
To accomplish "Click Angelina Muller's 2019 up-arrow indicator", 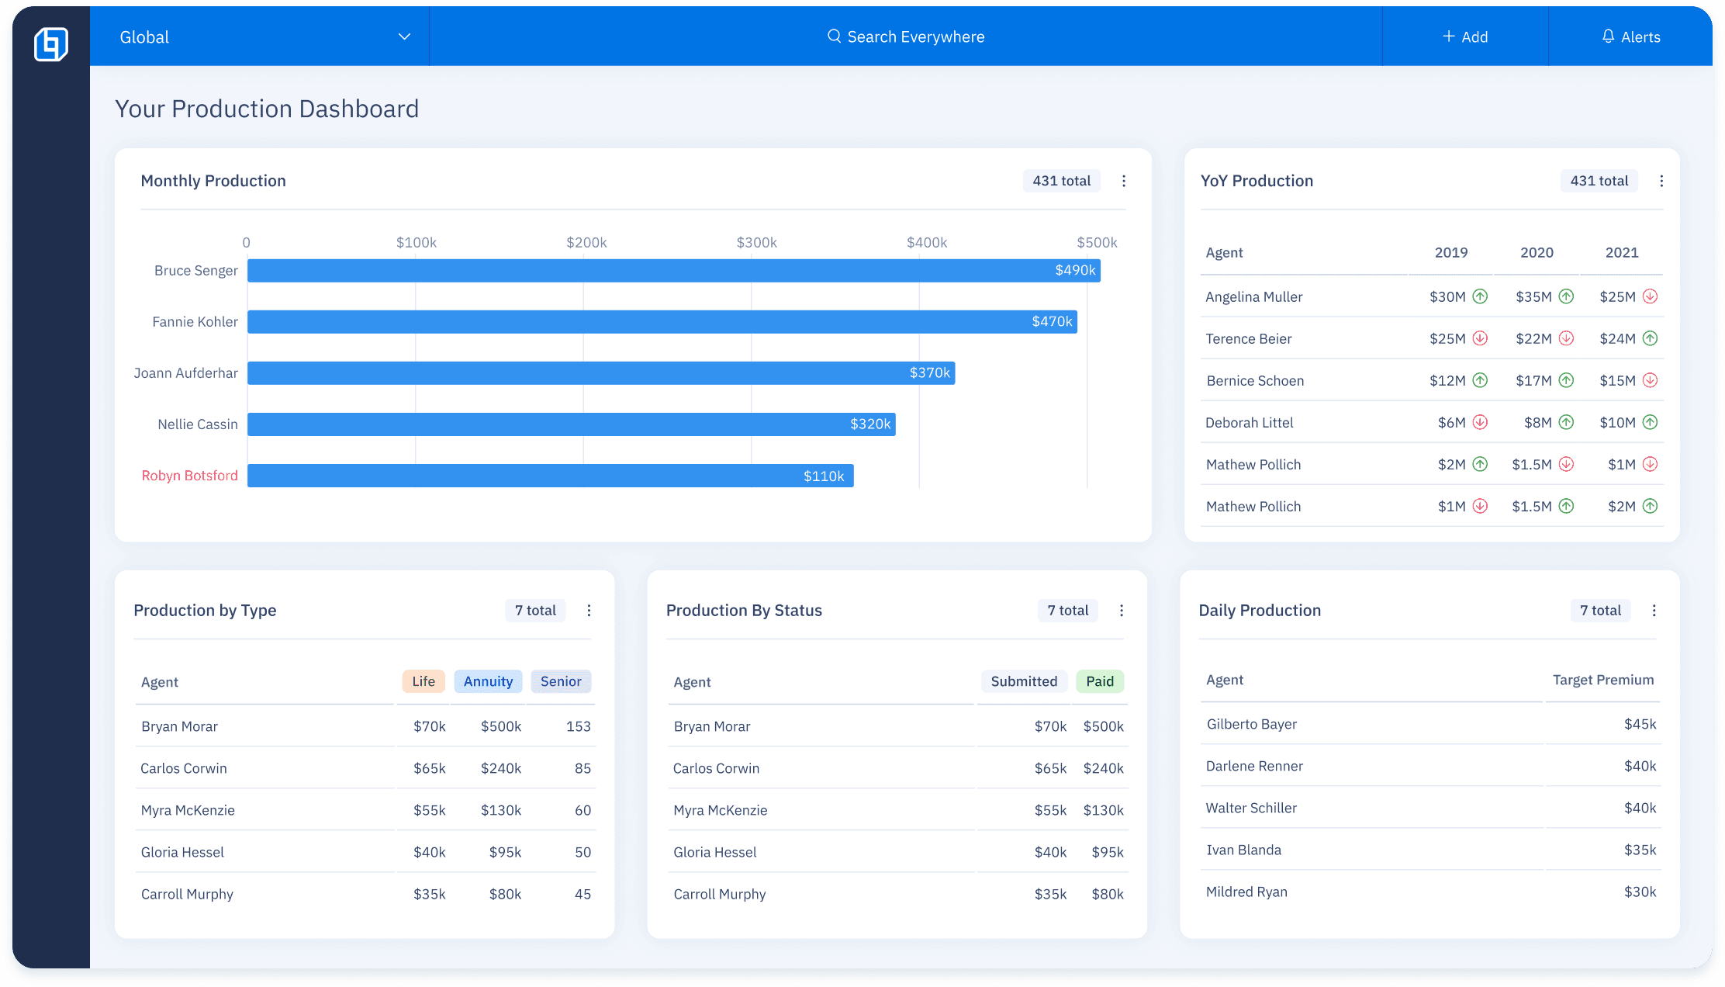I will [1480, 296].
